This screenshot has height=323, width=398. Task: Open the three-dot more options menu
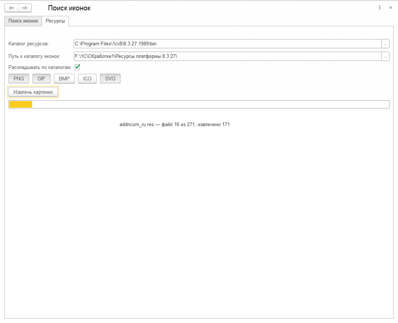(380, 8)
